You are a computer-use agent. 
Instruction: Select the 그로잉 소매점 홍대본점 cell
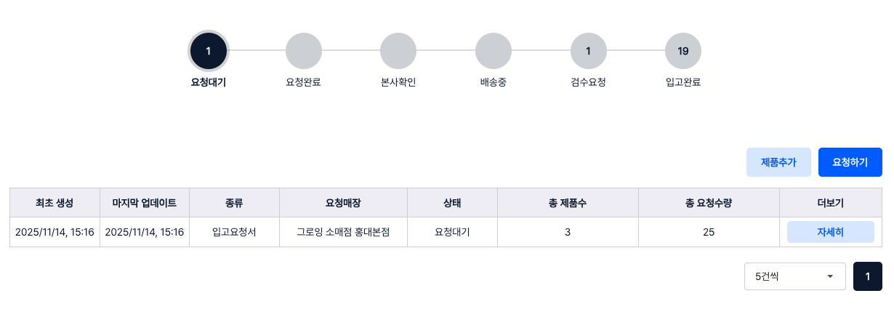tap(343, 232)
